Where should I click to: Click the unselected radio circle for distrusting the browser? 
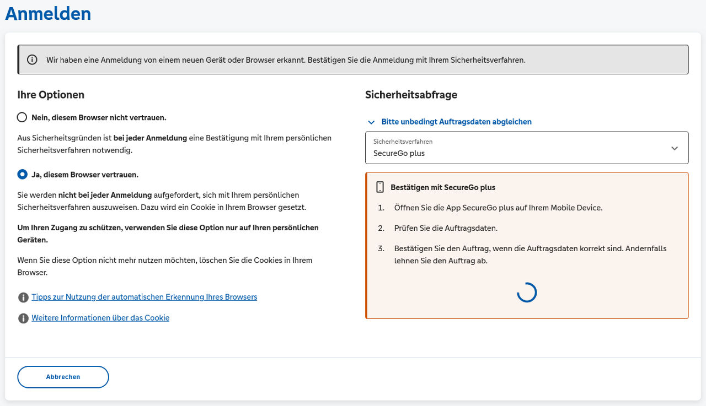pos(22,117)
